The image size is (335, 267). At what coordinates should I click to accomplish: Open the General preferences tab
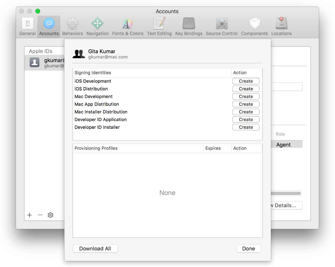tap(27, 26)
